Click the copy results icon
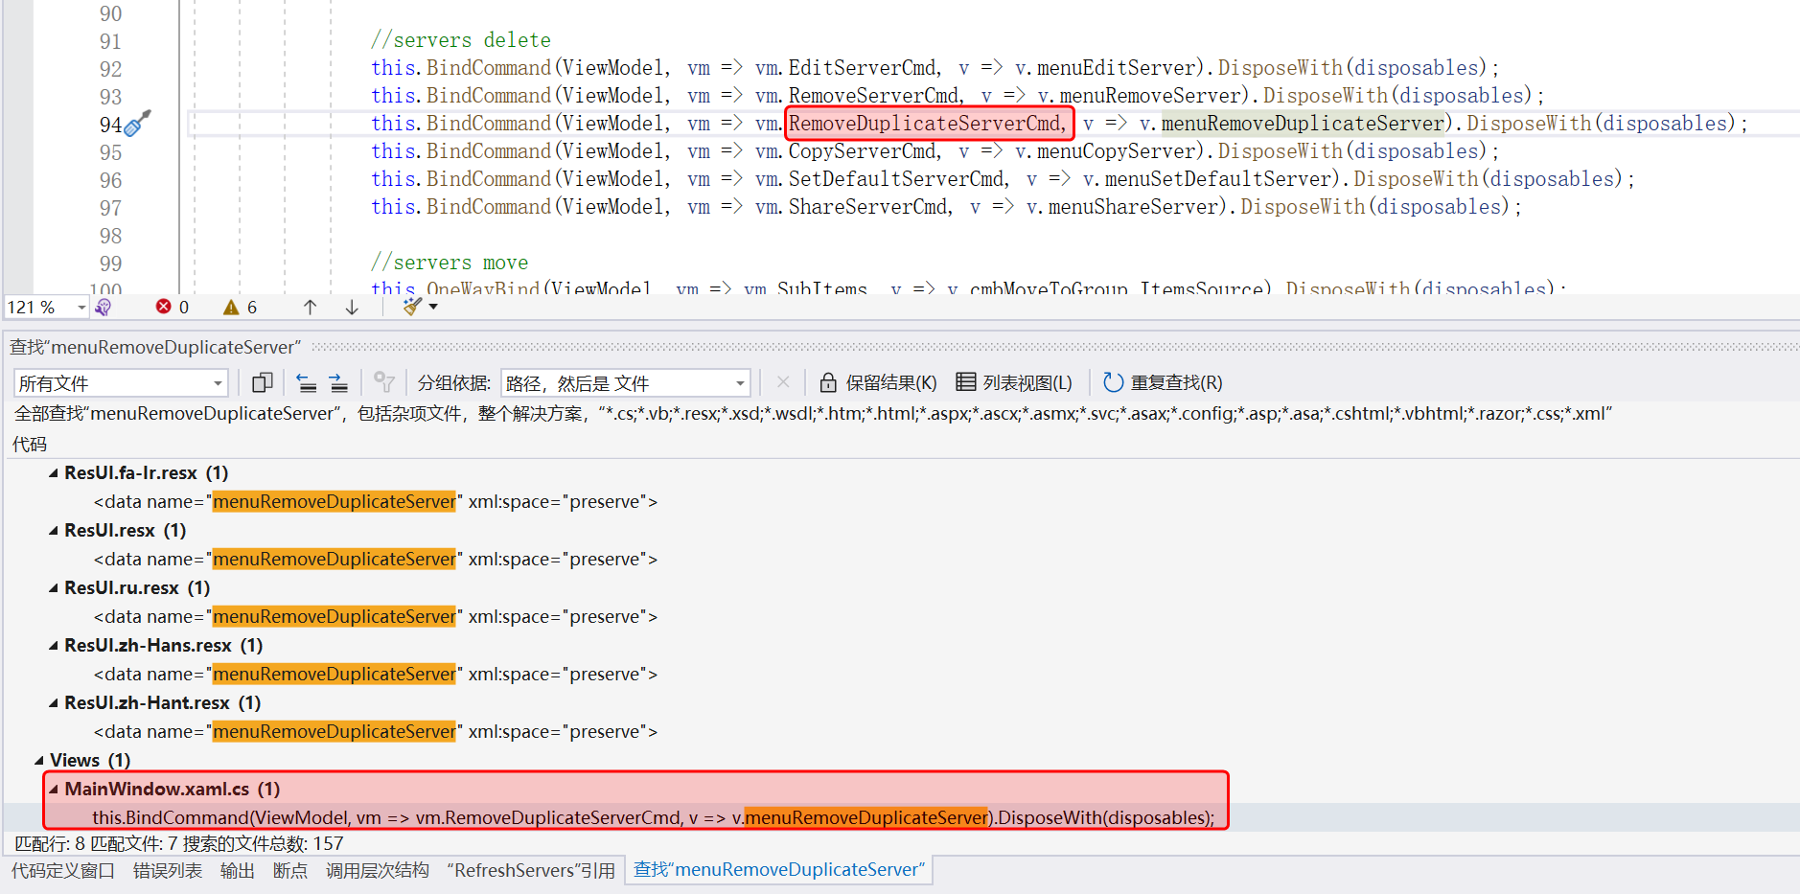Screen dimensions: 1800x894 pyautogui.click(x=262, y=383)
